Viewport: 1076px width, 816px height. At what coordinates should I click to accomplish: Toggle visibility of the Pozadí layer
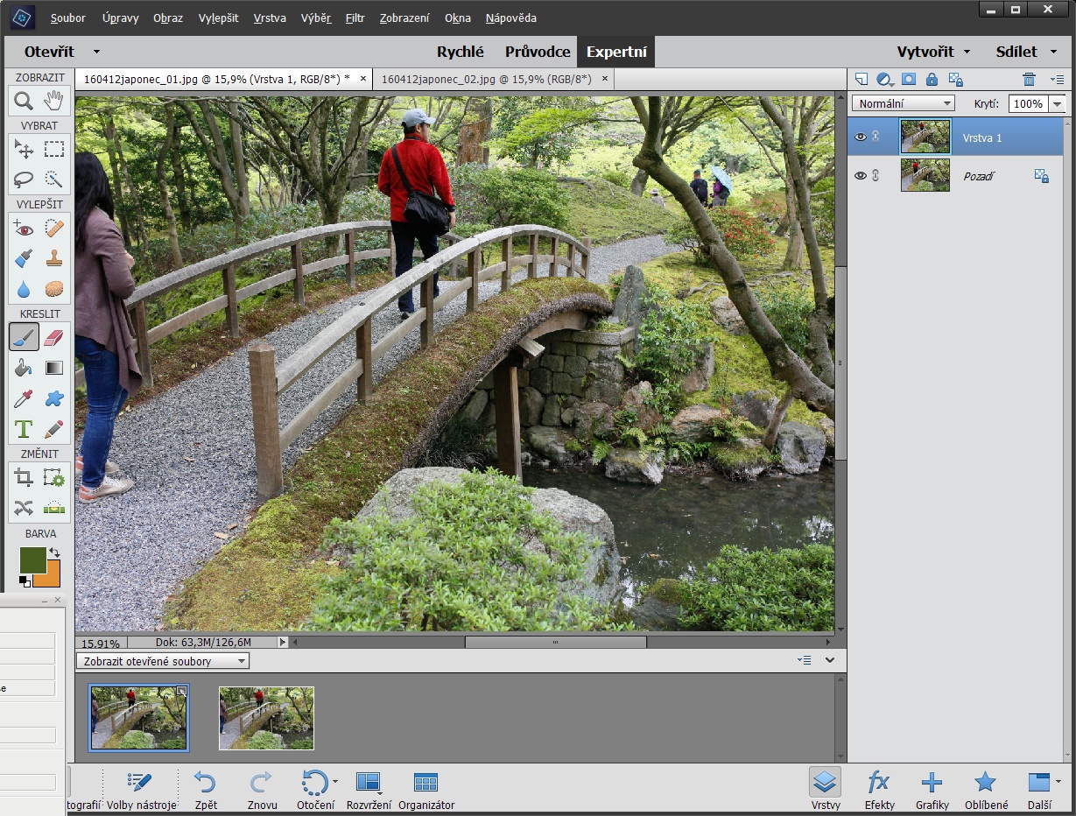(x=860, y=176)
